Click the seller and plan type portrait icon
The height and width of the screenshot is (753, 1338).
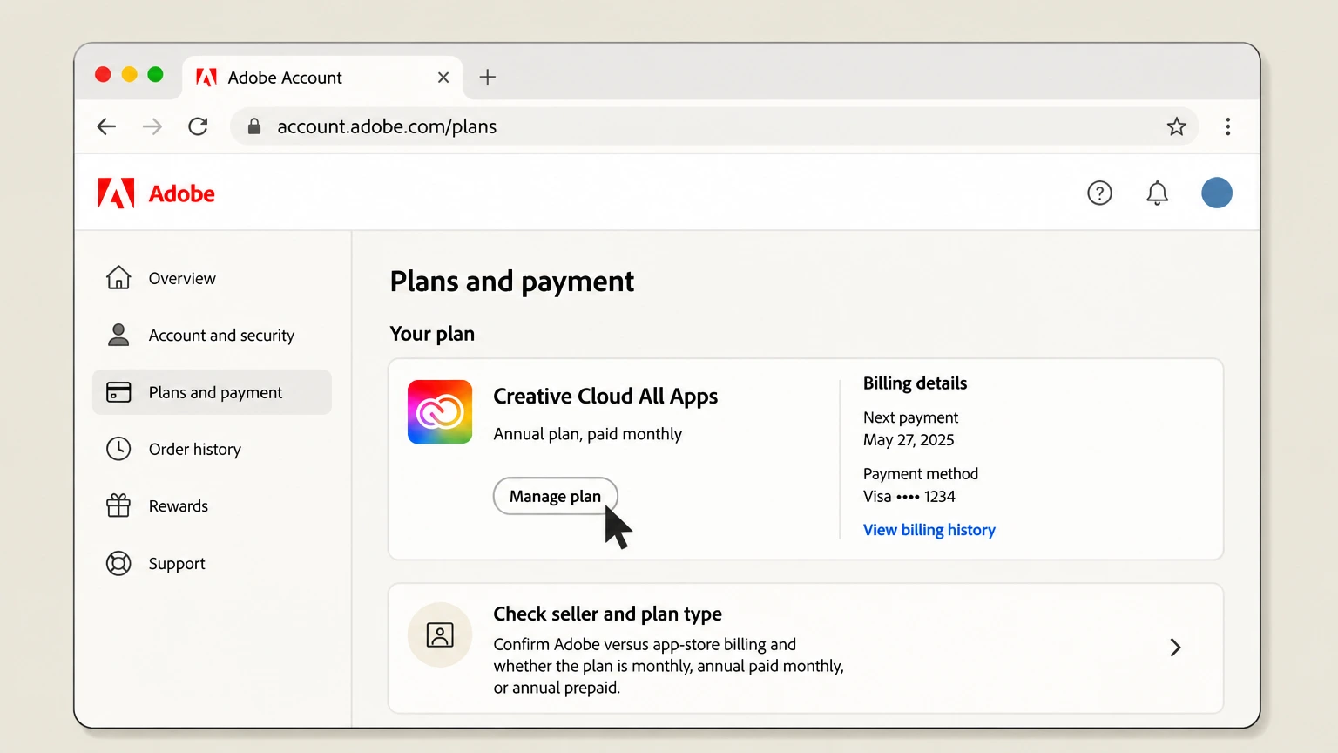pos(440,635)
